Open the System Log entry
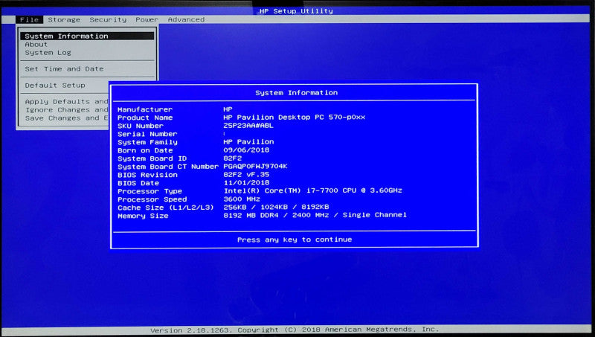This screenshot has width=595, height=337. (x=48, y=53)
